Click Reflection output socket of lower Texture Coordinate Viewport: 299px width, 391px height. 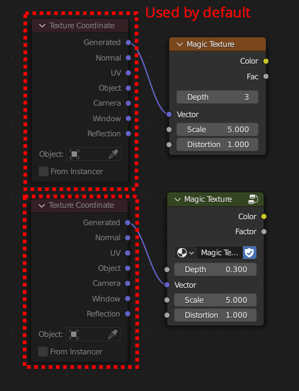(128, 314)
